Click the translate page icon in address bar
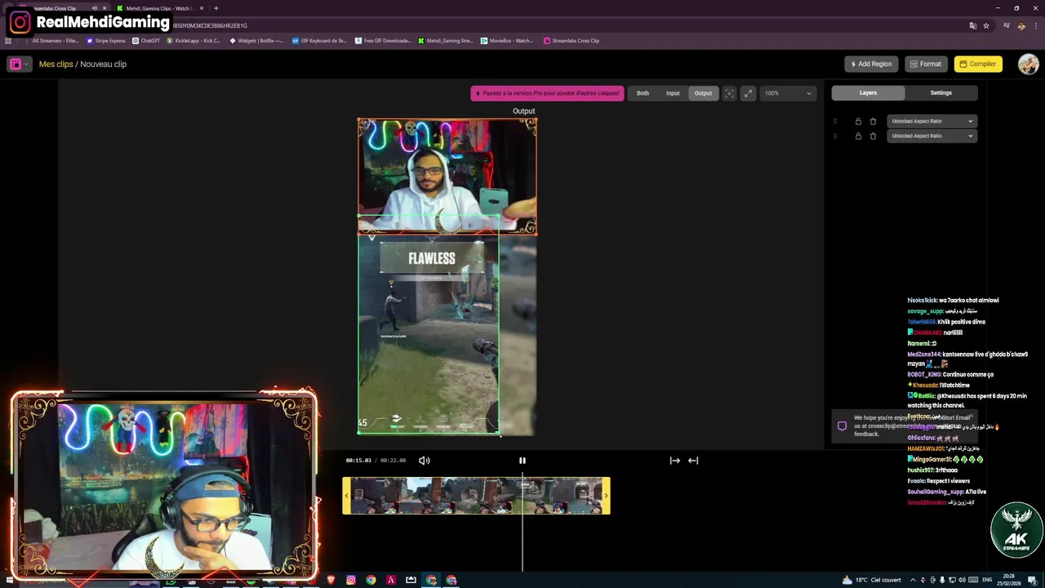The height and width of the screenshot is (588, 1045). 972,25
